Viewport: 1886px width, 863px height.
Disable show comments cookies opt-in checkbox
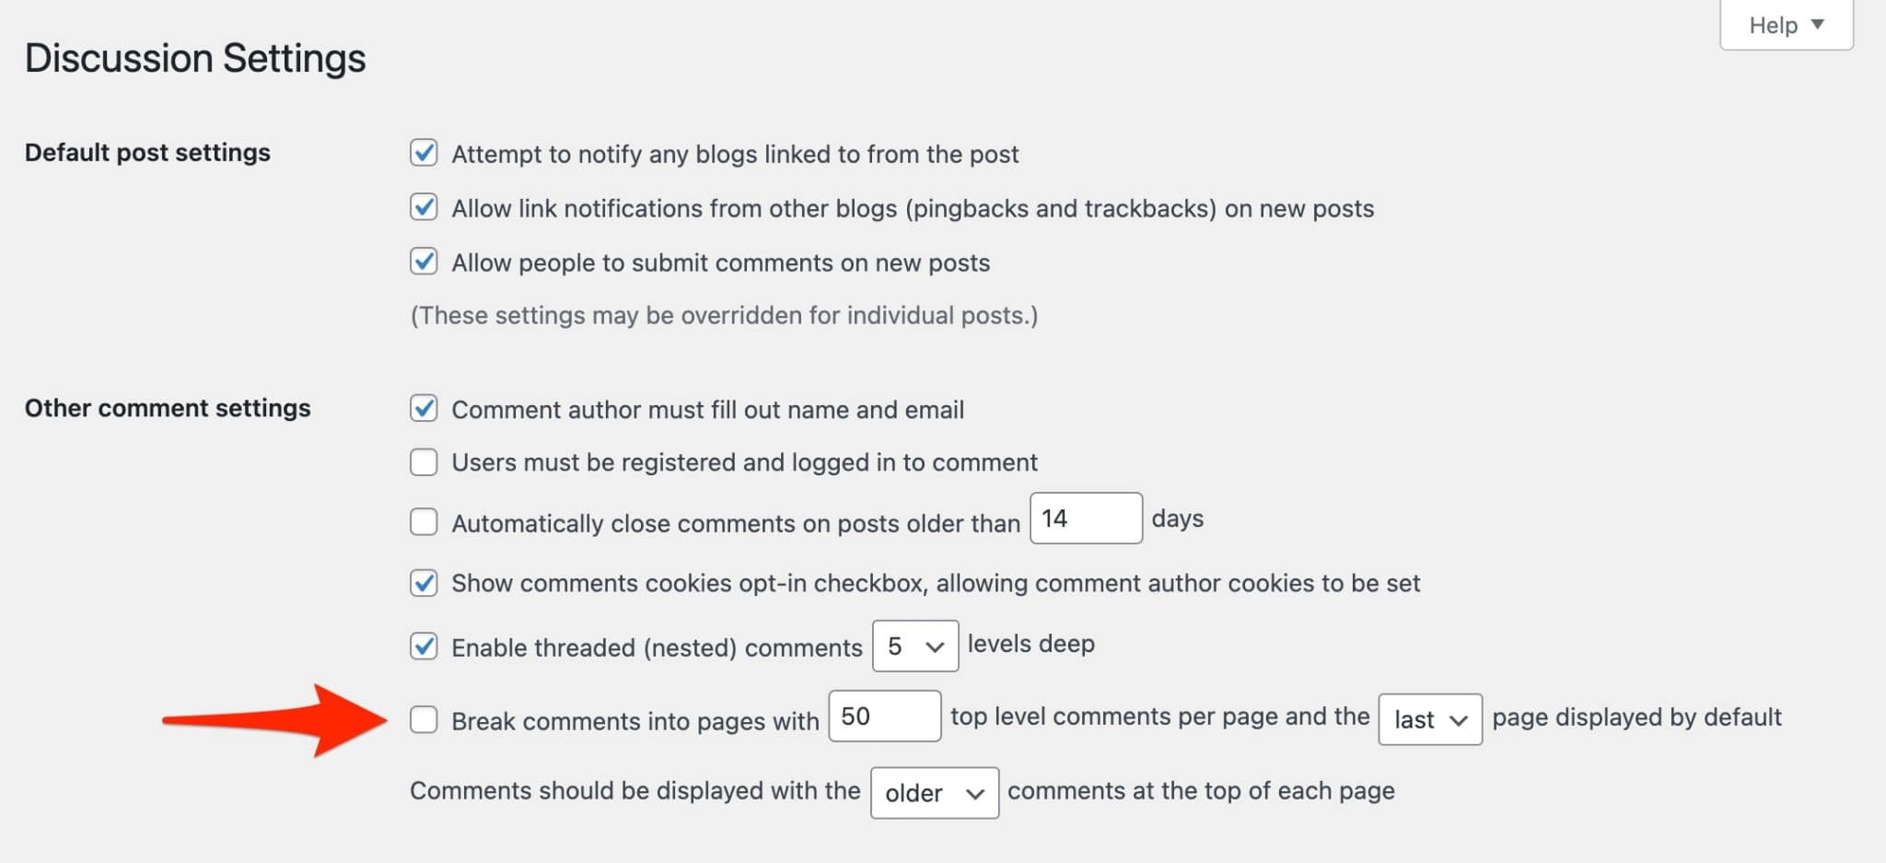(x=424, y=583)
